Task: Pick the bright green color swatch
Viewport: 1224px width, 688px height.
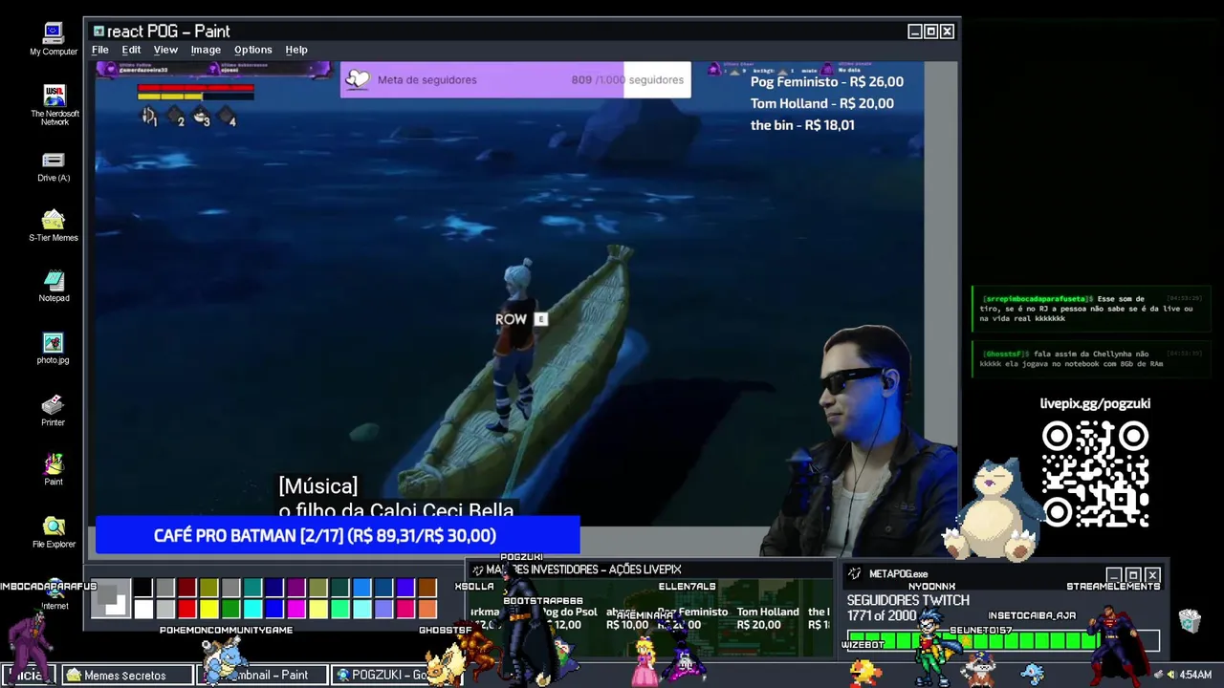Action: click(x=230, y=609)
